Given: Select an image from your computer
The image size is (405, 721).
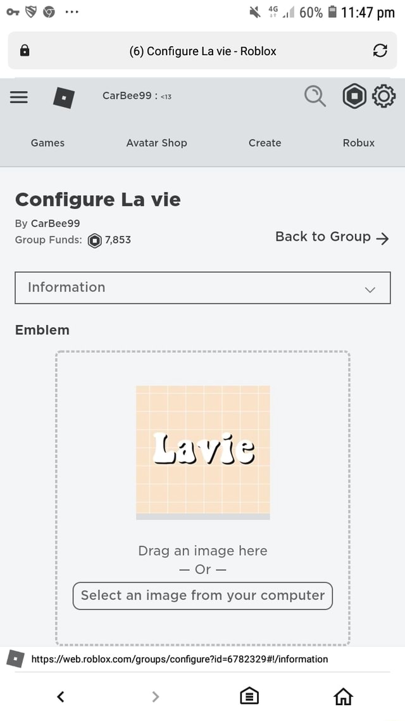Looking at the screenshot, I should pyautogui.click(x=202, y=596).
